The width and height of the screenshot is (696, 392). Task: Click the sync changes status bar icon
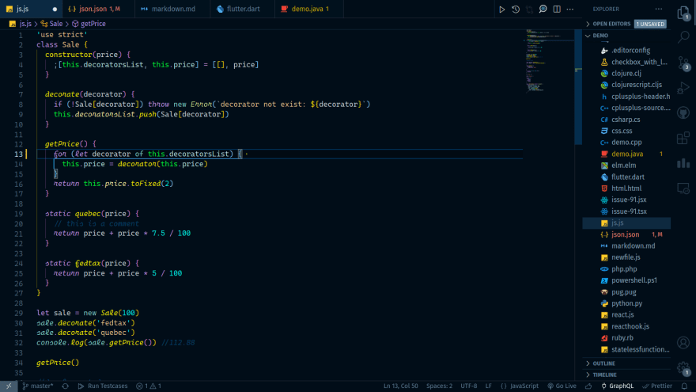point(65,386)
